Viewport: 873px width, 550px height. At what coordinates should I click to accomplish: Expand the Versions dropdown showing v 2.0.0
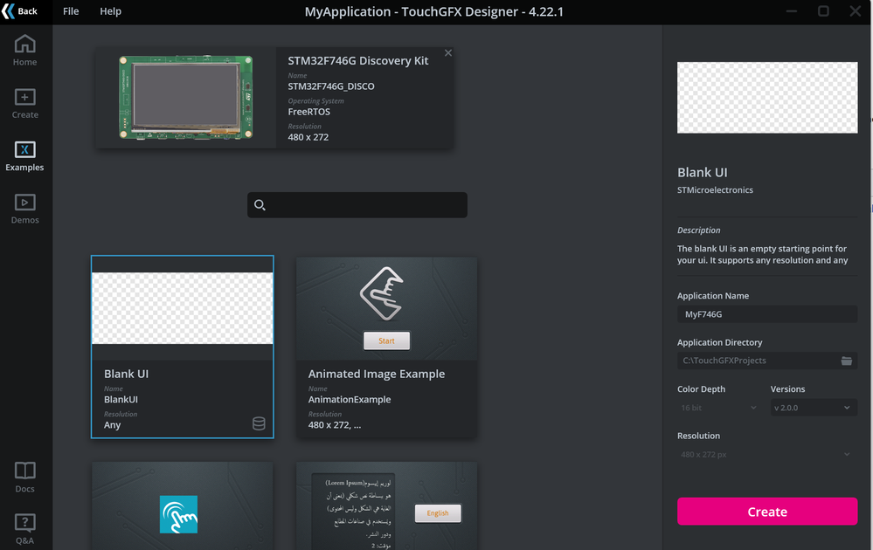(x=814, y=408)
